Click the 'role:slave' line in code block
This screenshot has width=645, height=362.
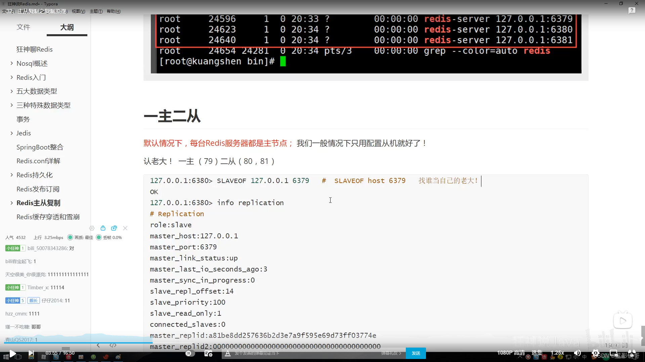click(x=171, y=225)
